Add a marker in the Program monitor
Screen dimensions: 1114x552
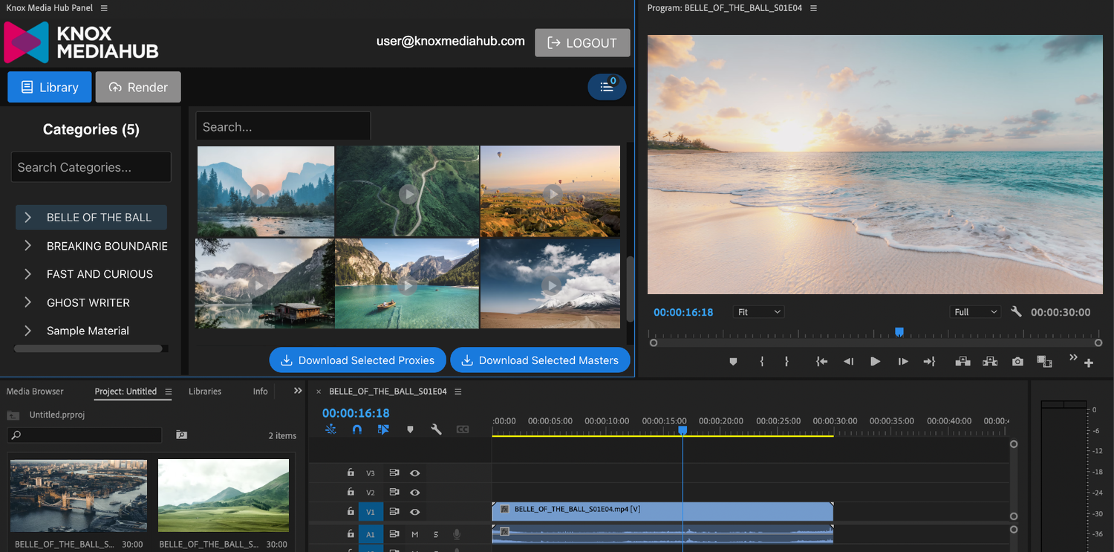(733, 362)
